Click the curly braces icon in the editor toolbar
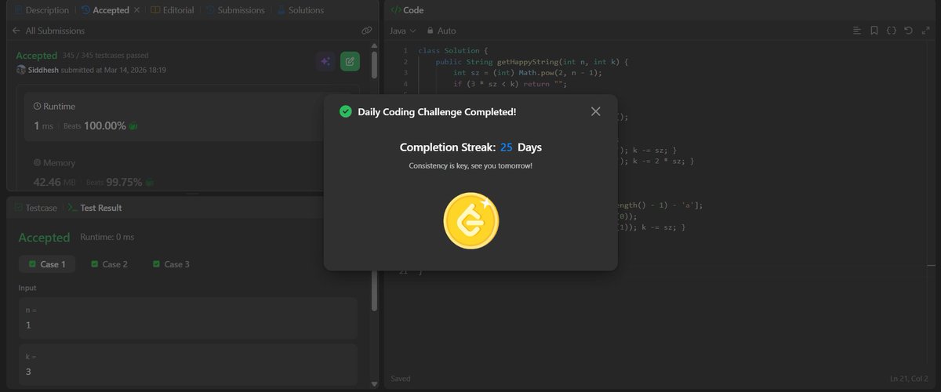The height and width of the screenshot is (392, 941). (x=891, y=31)
